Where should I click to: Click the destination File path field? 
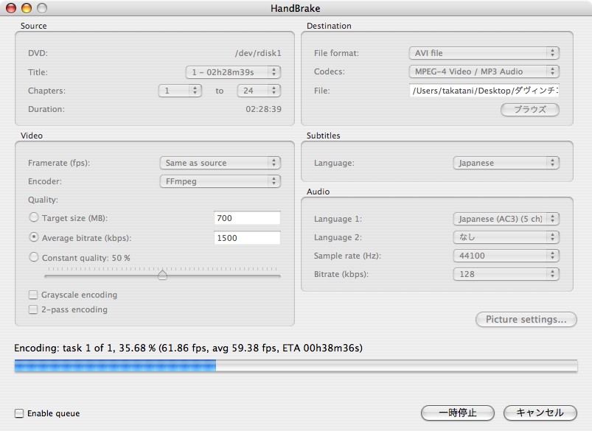[x=484, y=91]
